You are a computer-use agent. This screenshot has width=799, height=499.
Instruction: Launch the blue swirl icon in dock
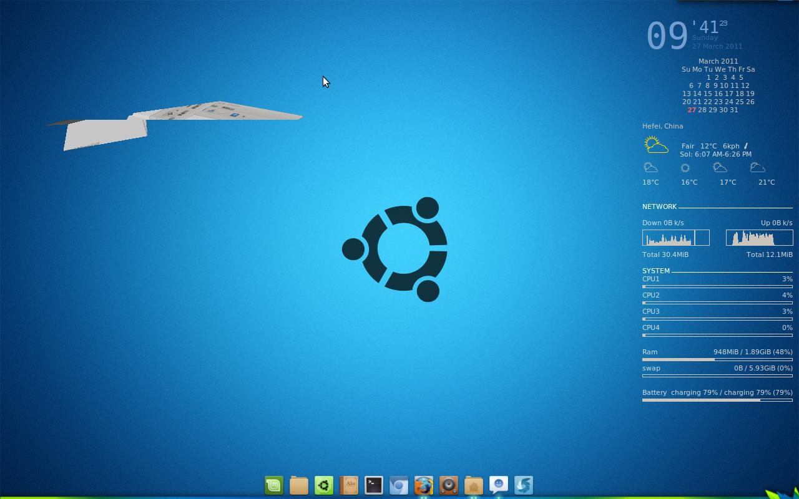pos(524,485)
